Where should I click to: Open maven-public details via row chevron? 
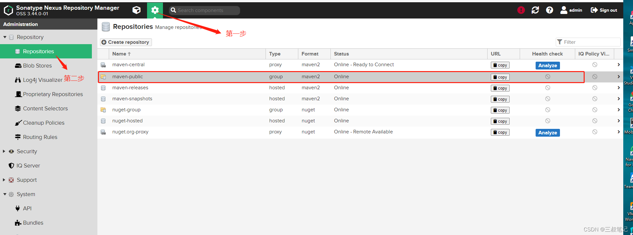[619, 77]
